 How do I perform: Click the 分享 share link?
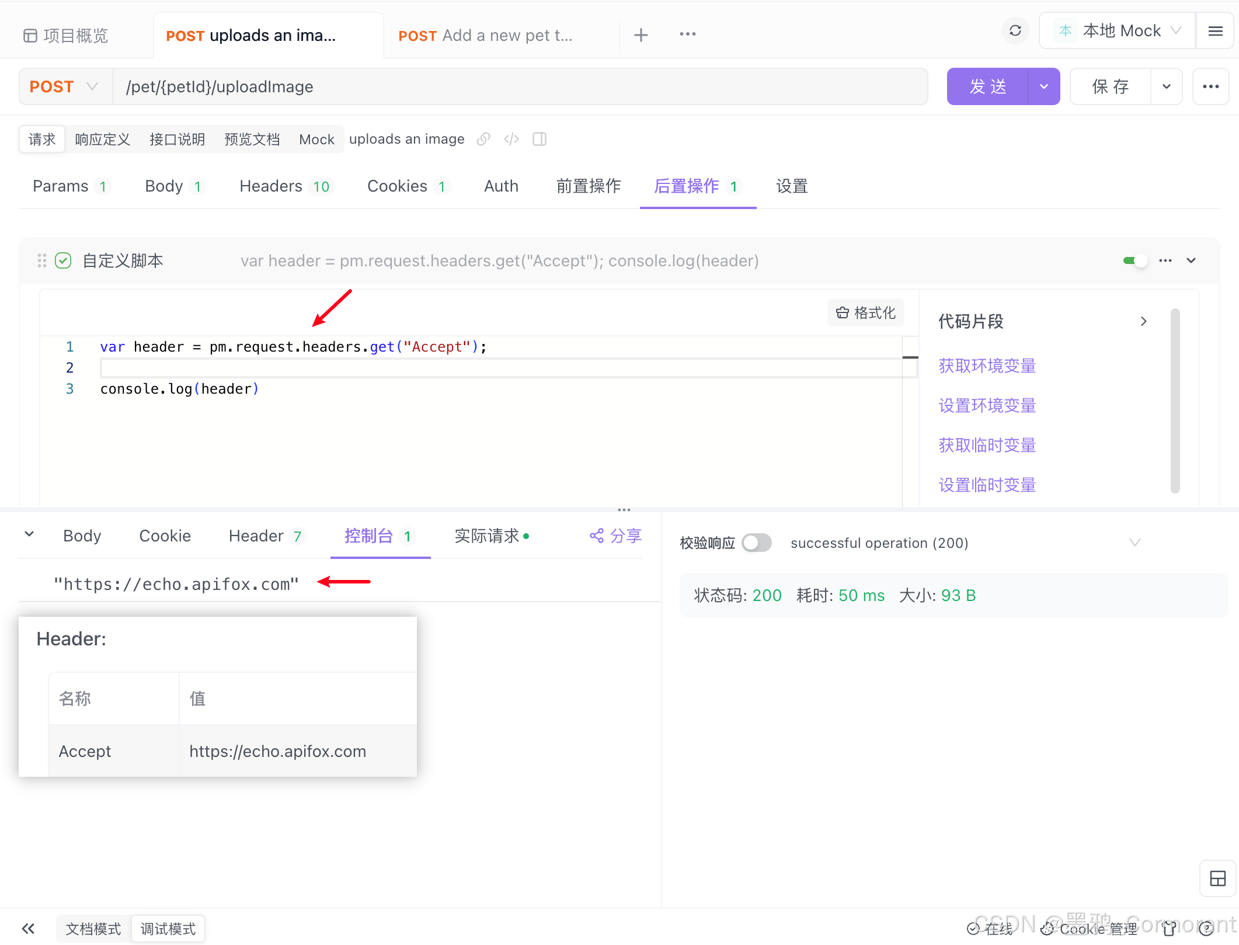point(615,536)
